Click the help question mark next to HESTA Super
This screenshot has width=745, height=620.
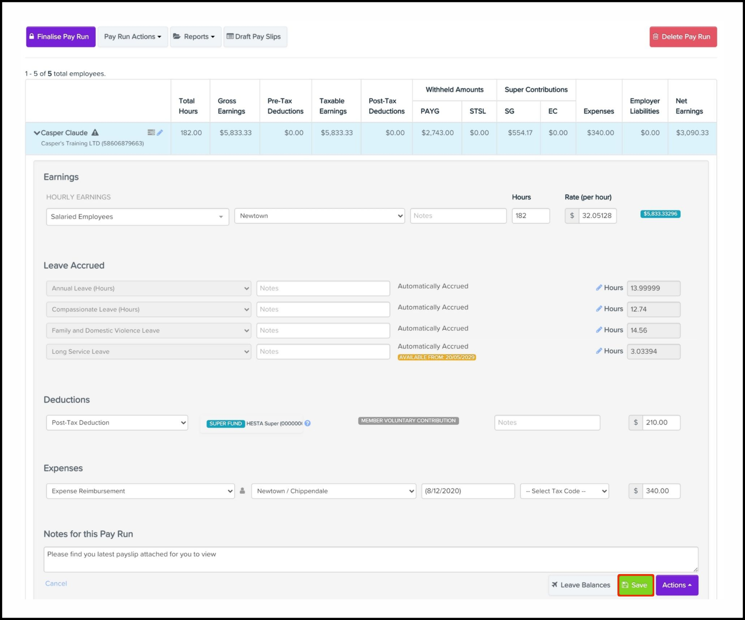307,423
